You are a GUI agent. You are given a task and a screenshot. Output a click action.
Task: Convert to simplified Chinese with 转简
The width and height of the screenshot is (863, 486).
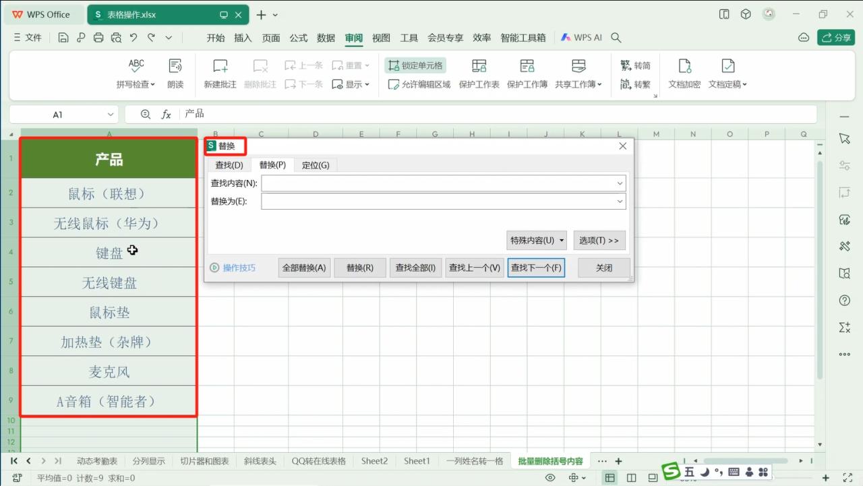click(x=635, y=65)
